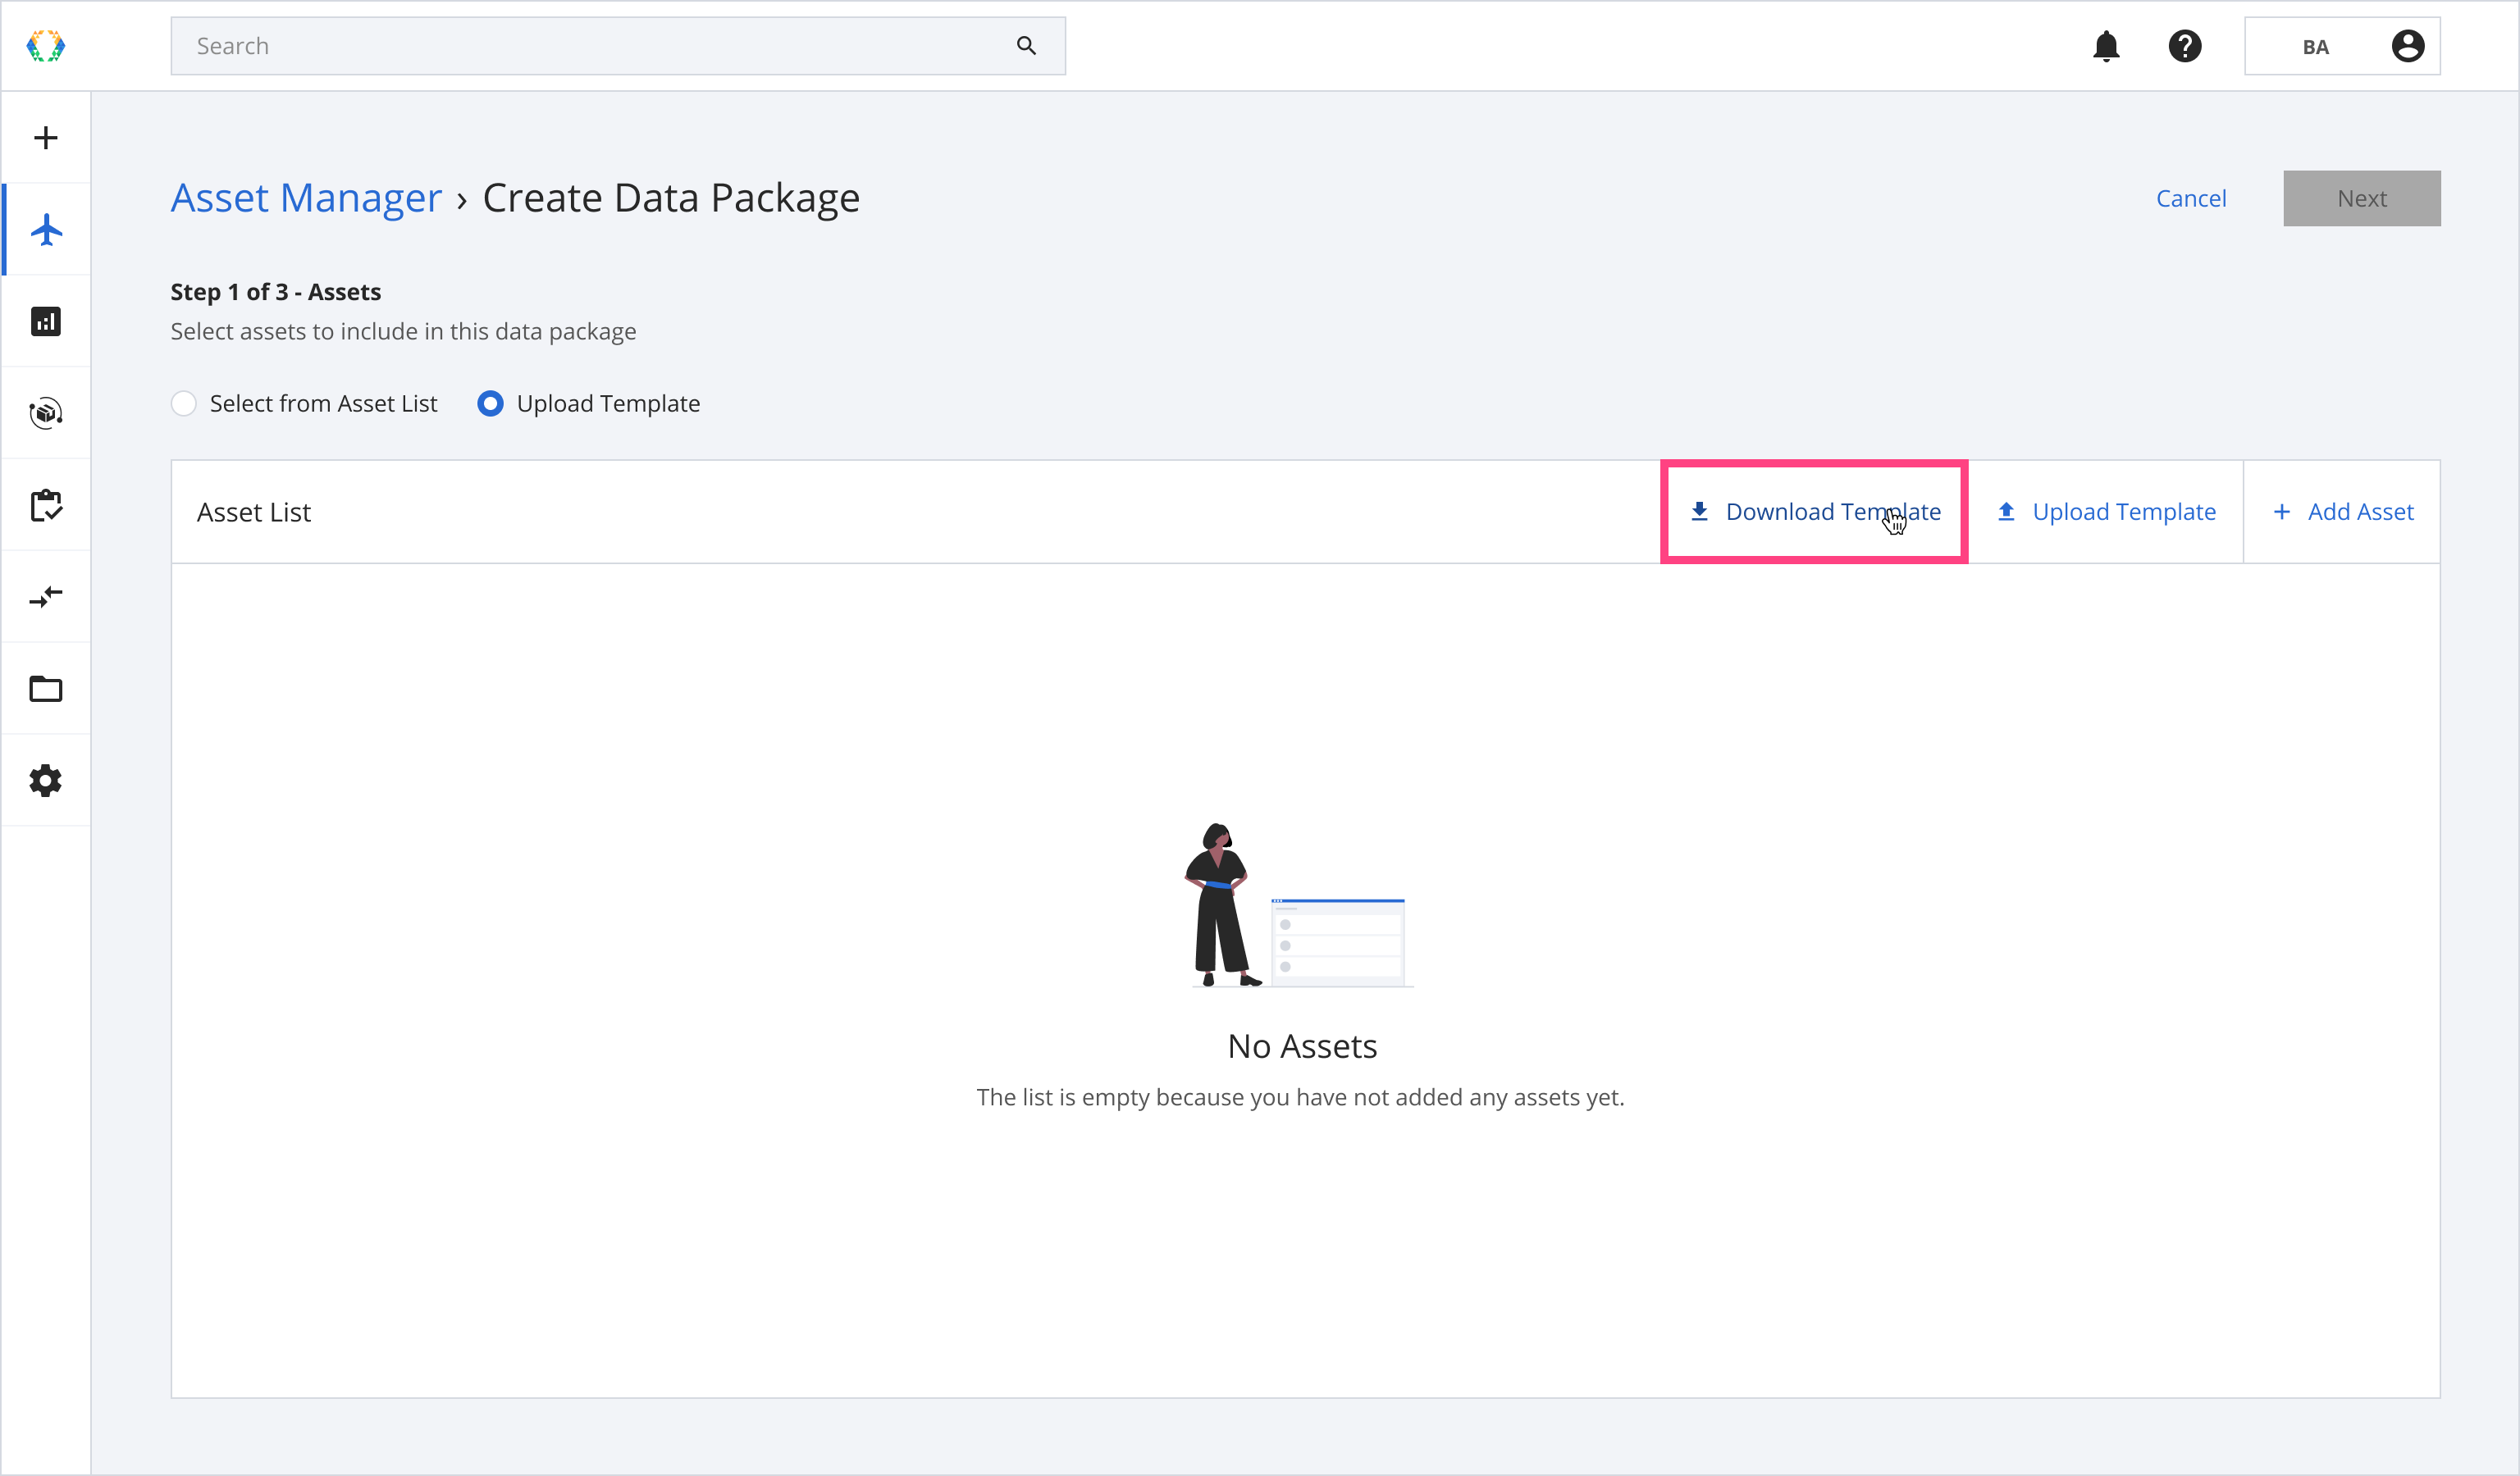Open the clipboard checkmark tasks icon
Screen dimensions: 2520x1476
click(46, 506)
